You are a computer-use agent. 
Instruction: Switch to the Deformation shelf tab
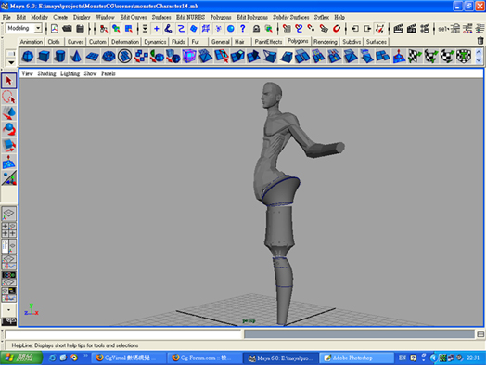point(125,42)
